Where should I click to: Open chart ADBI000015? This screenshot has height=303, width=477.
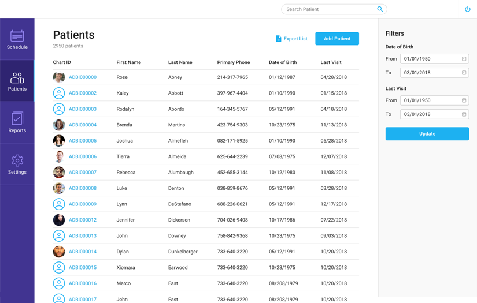(x=83, y=267)
